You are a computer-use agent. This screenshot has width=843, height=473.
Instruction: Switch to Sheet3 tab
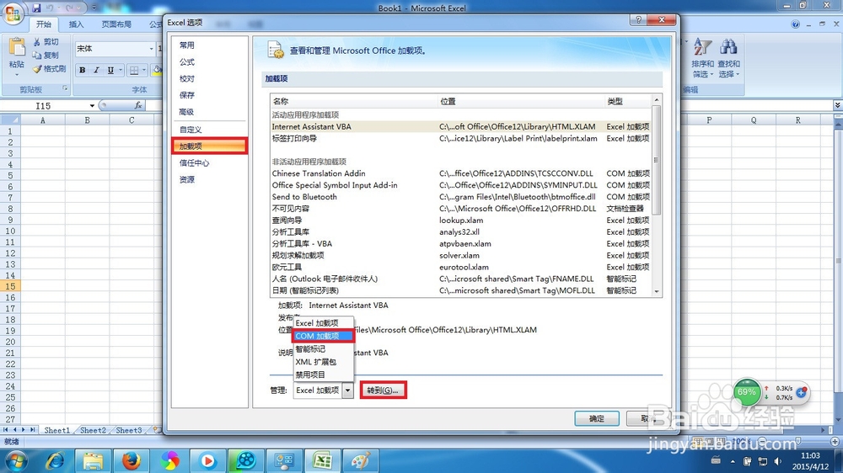click(x=129, y=430)
